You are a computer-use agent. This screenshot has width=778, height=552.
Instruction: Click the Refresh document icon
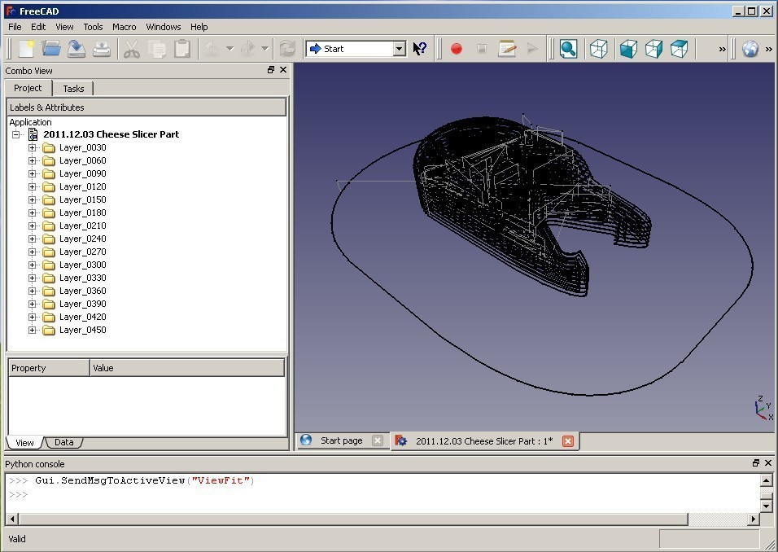coord(286,49)
